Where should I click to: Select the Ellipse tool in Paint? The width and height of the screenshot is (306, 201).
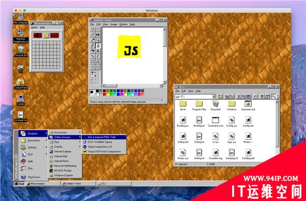point(92,67)
